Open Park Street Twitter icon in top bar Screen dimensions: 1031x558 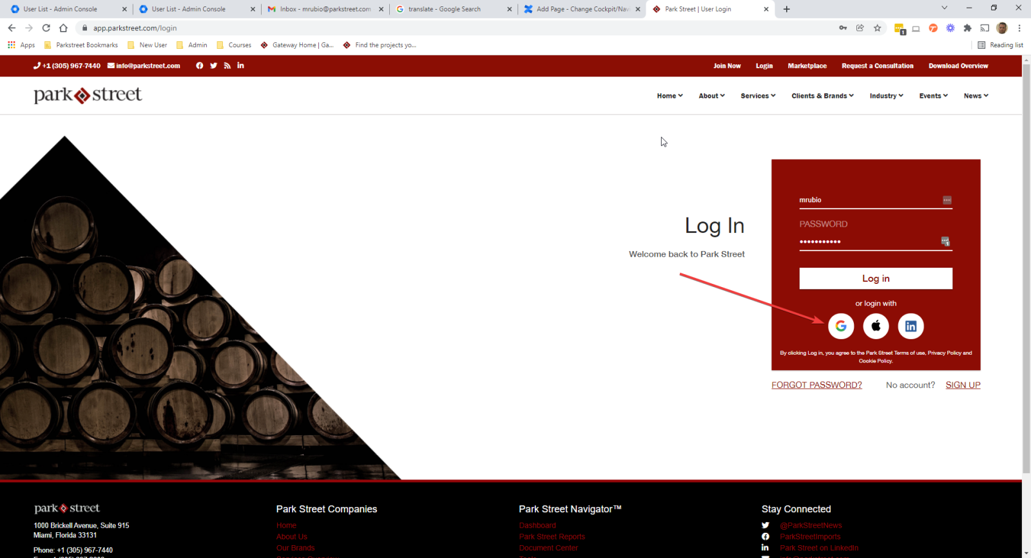(x=214, y=66)
